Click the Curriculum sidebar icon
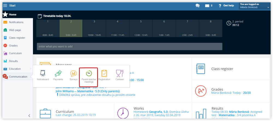Viewport: 273px width, 121px height. click(x=5, y=53)
